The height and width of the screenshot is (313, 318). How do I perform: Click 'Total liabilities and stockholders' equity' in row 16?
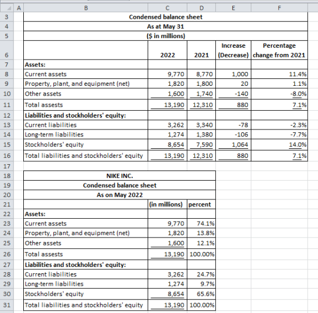pyautogui.click(x=86, y=156)
